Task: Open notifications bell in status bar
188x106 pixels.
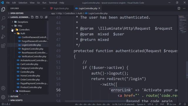Action: [185, 104]
